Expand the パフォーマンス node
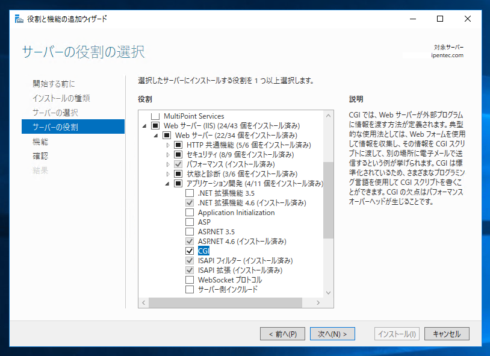 (x=168, y=164)
